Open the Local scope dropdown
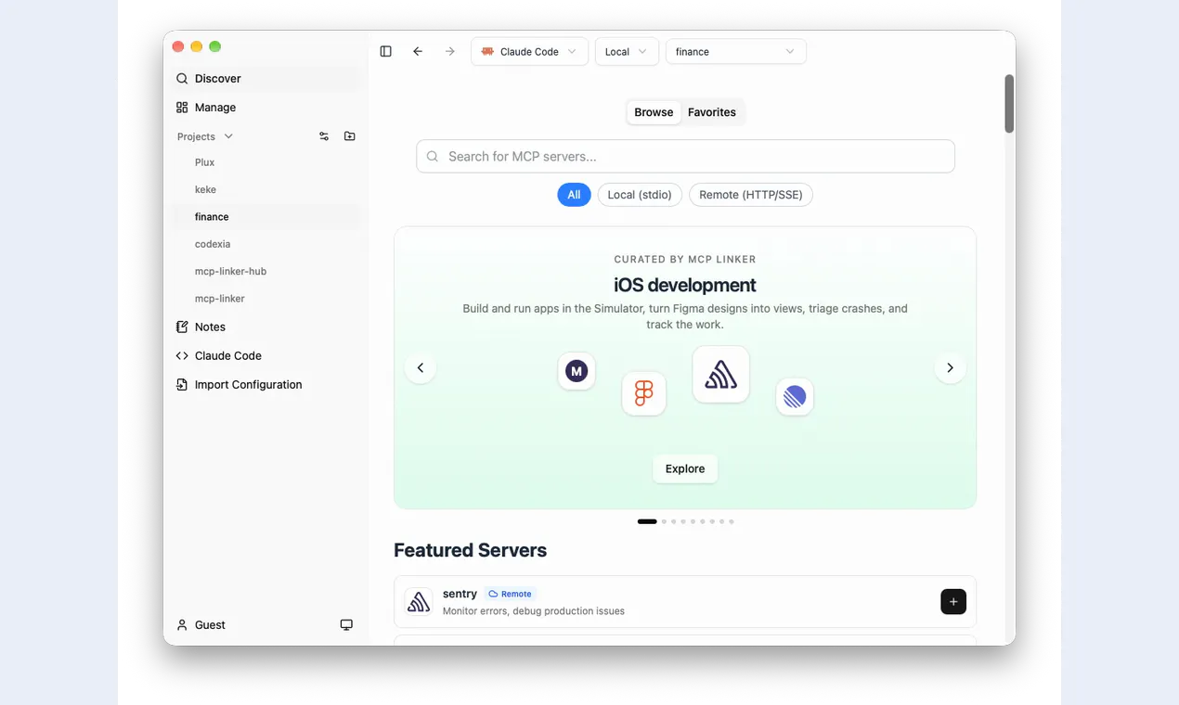 click(627, 52)
